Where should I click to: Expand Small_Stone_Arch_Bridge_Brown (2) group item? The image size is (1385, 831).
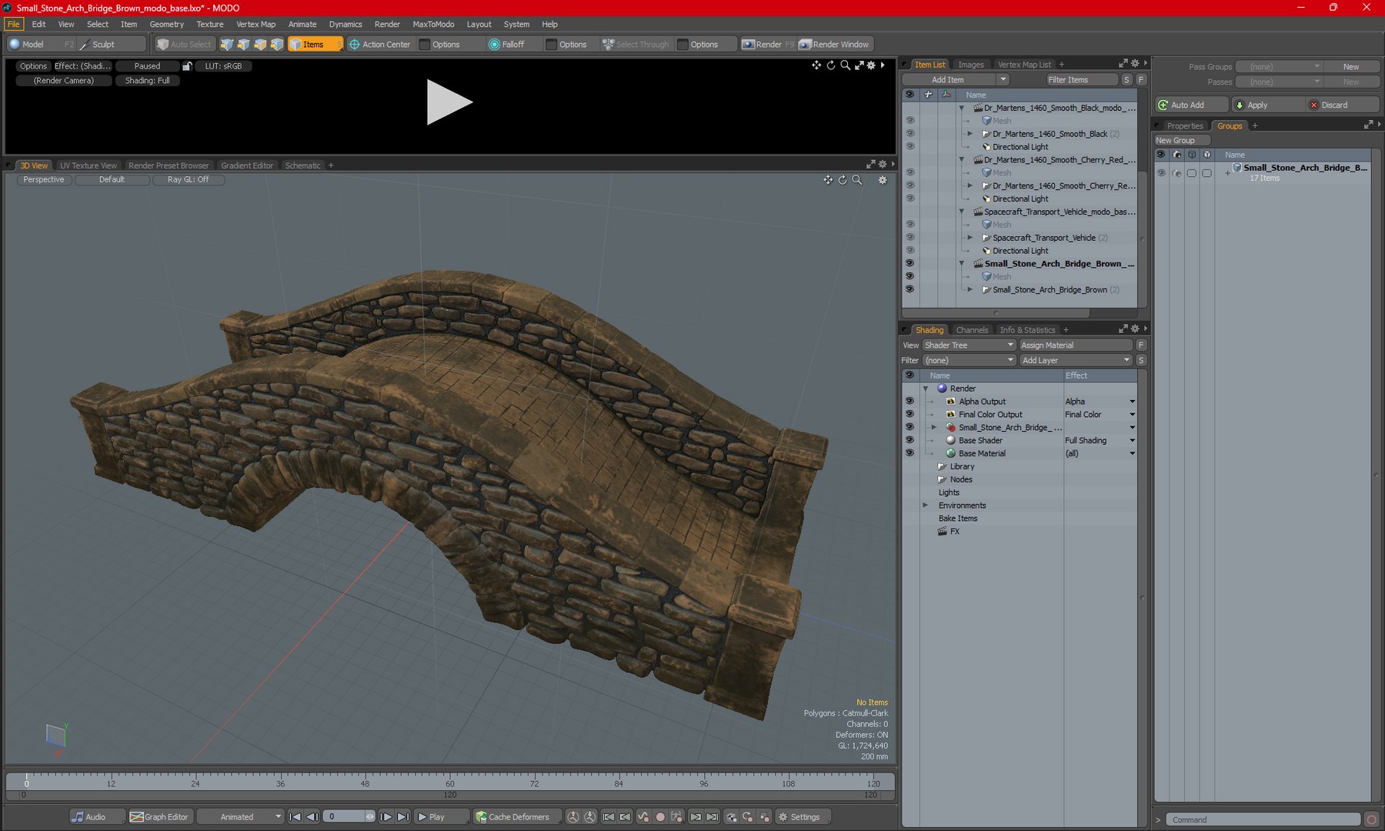coord(970,289)
